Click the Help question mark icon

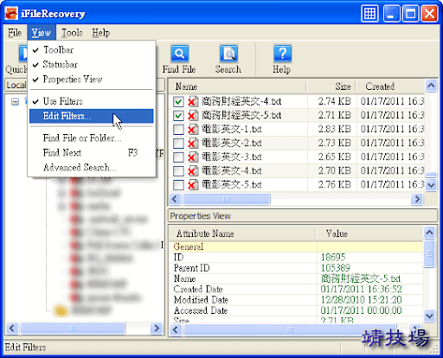pyautogui.click(x=282, y=54)
